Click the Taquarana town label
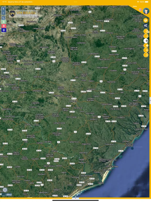Screen dimensions: 151x202 91,89
